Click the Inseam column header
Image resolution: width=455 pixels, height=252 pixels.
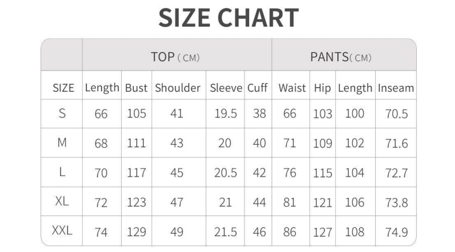coord(396,88)
